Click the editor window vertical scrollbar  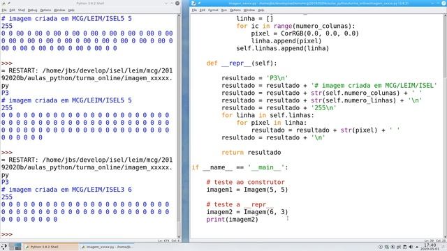click(x=445, y=125)
